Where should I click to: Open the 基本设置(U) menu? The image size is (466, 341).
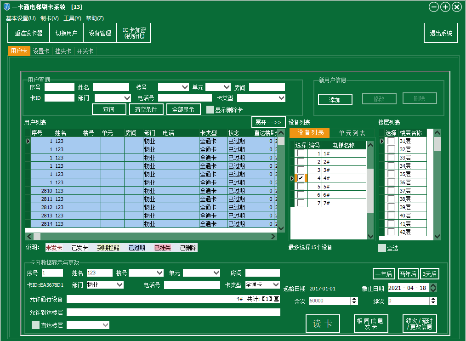[x=21, y=18]
